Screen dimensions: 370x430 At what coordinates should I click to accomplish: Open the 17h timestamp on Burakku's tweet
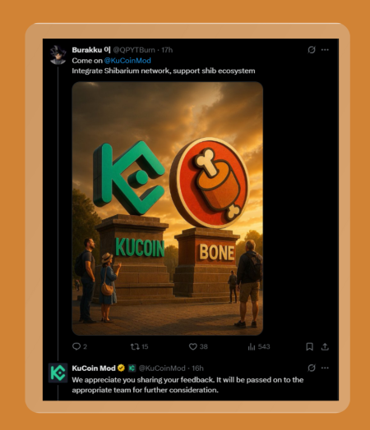[x=167, y=50]
